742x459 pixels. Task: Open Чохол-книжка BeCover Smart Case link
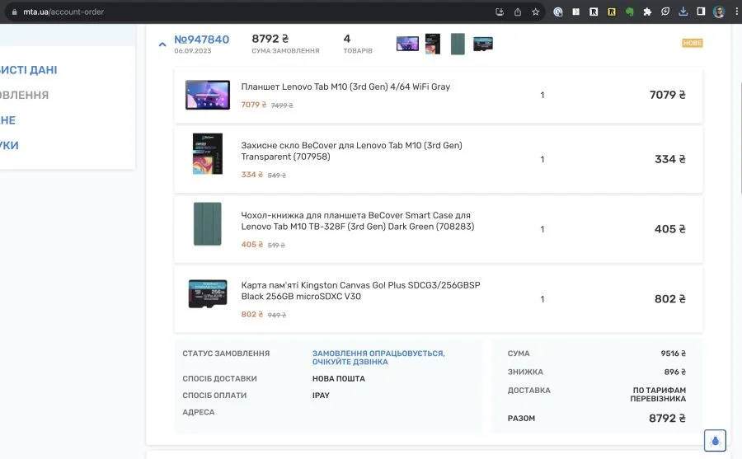(x=358, y=221)
